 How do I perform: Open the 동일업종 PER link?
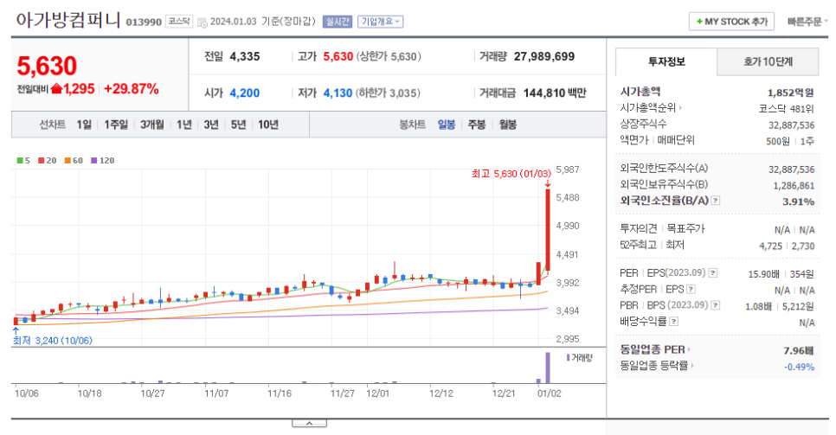655,349
